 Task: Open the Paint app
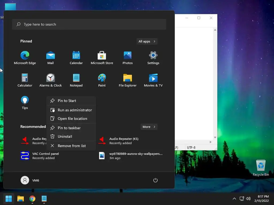(102, 80)
